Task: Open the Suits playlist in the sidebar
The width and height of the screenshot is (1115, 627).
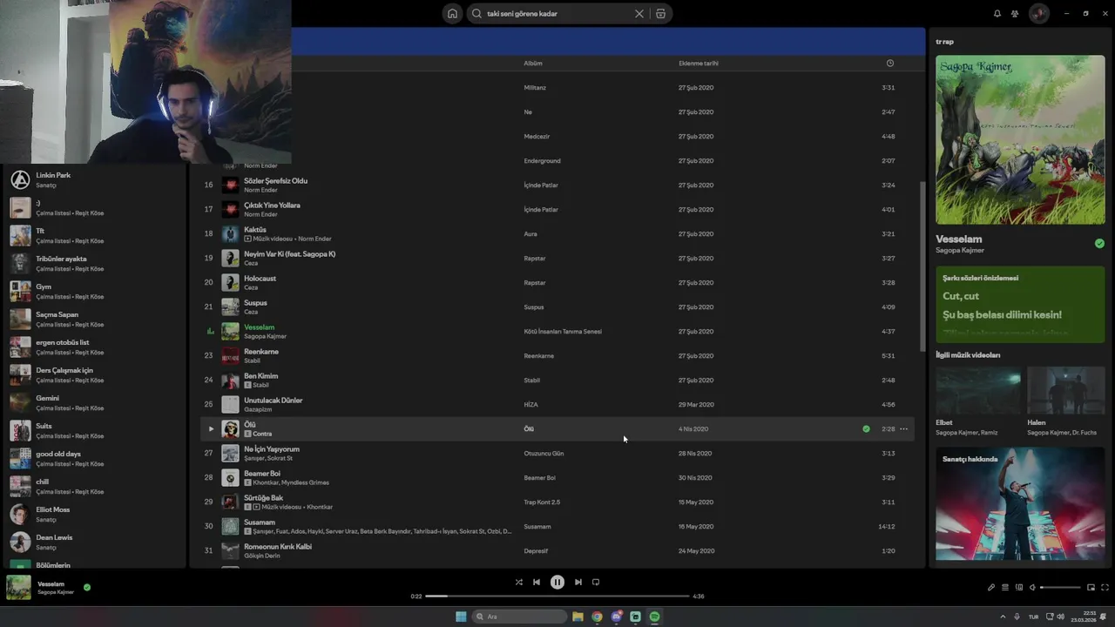Action: click(x=92, y=431)
